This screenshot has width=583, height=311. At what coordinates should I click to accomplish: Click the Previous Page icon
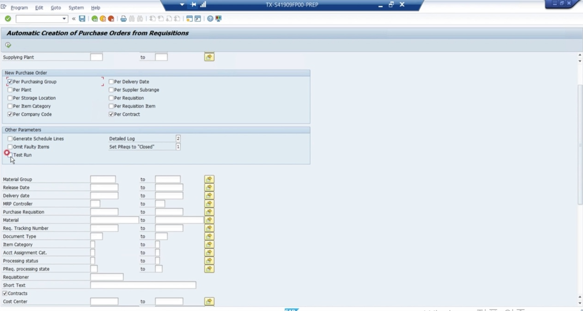coord(160,19)
